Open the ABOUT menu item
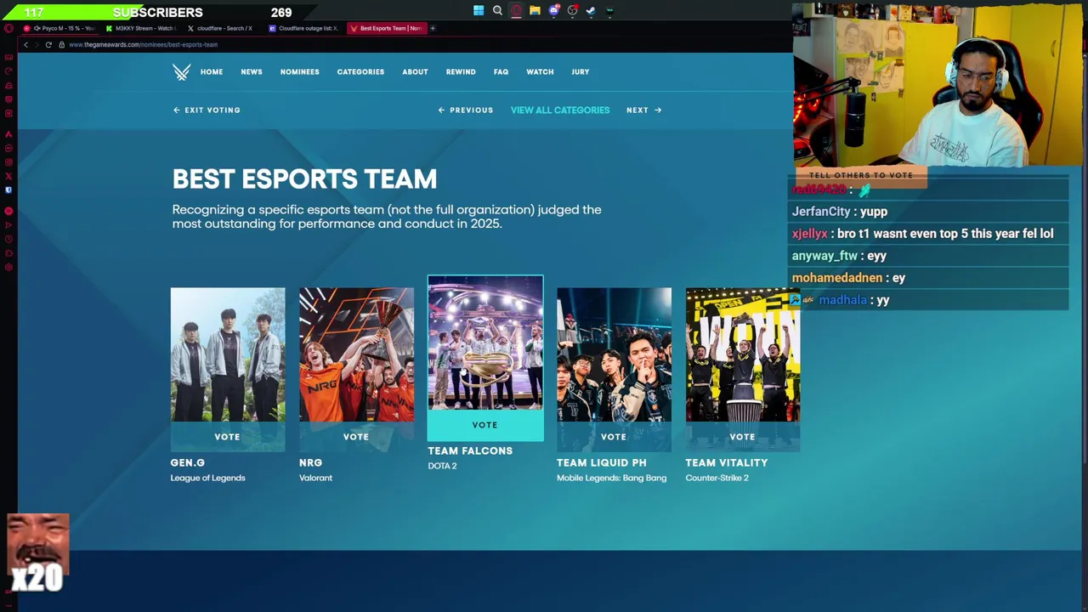 [415, 72]
